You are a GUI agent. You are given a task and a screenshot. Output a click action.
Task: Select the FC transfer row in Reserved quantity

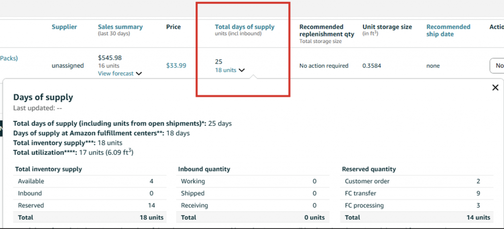[x=417, y=194]
